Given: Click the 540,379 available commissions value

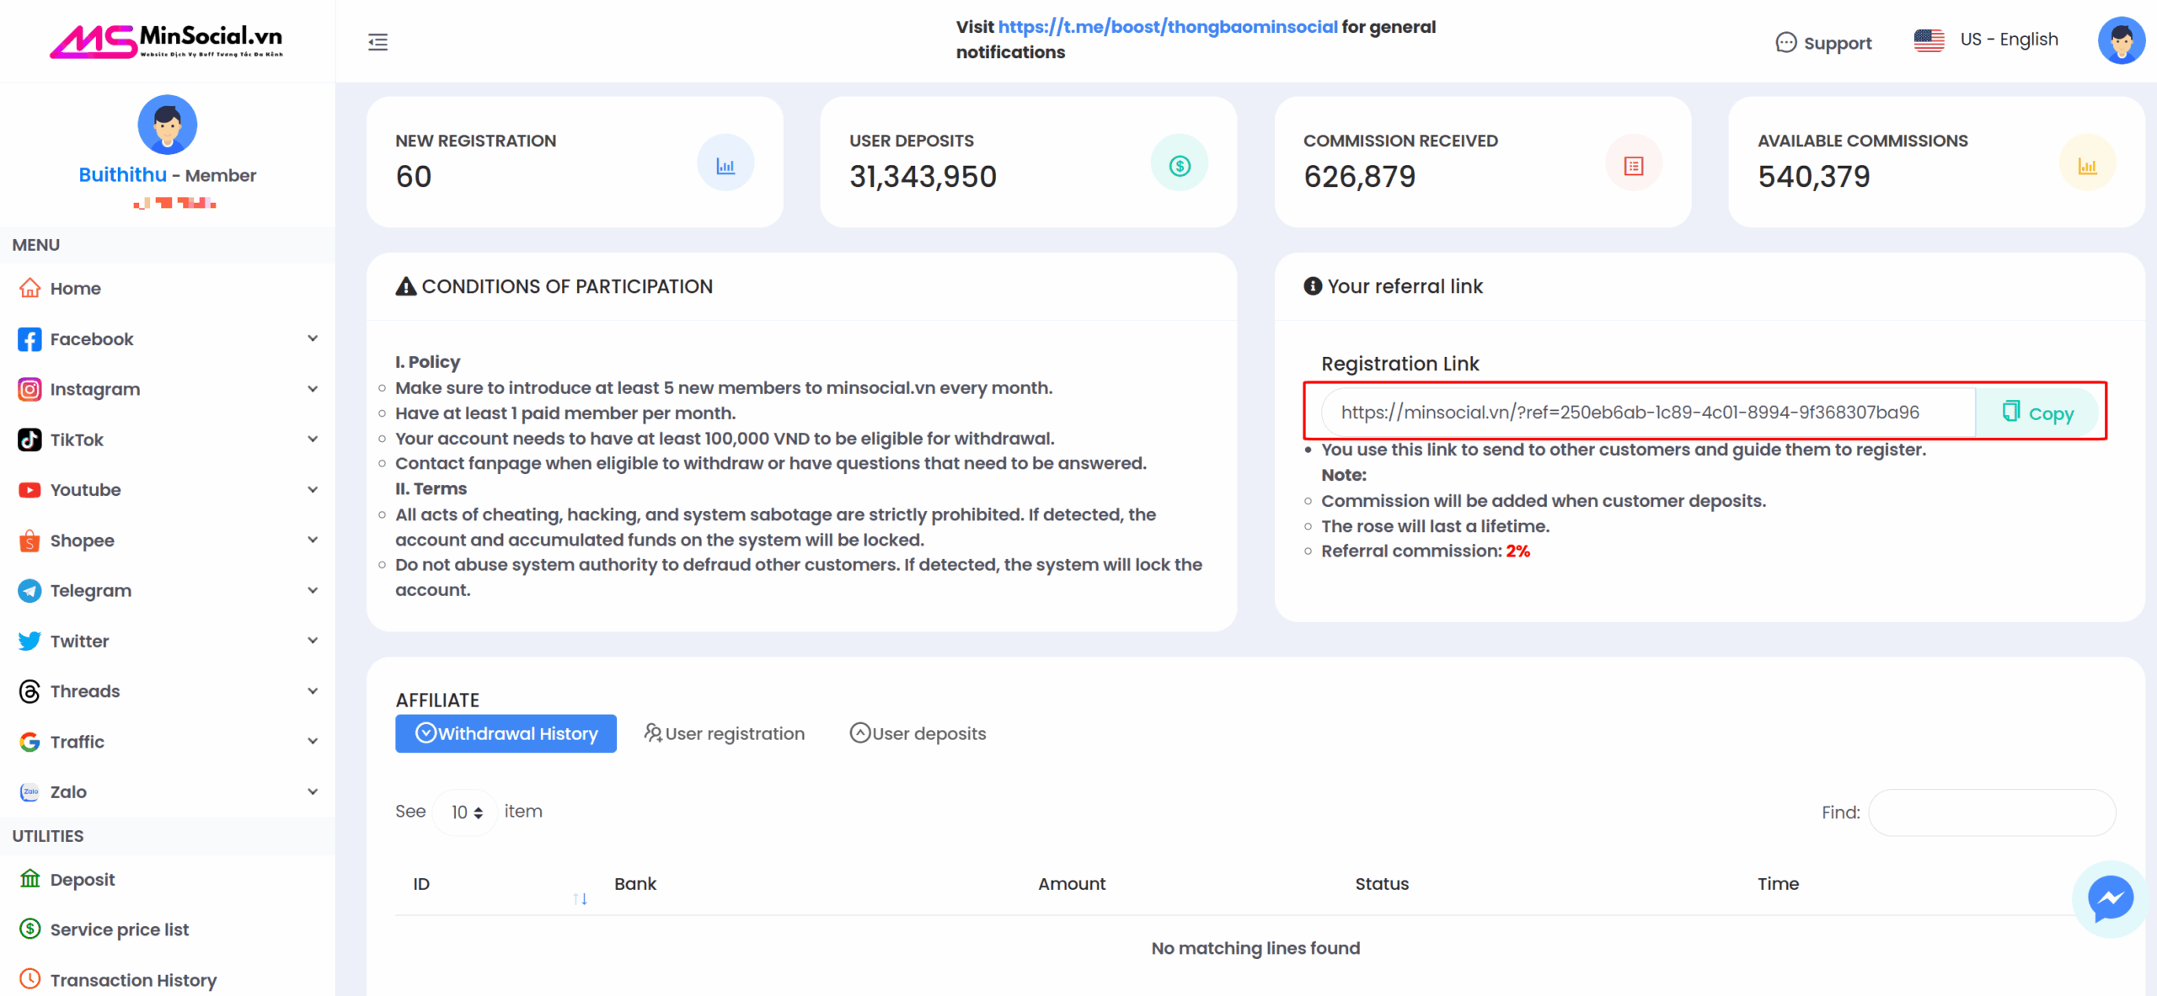Looking at the screenshot, I should 1813,177.
